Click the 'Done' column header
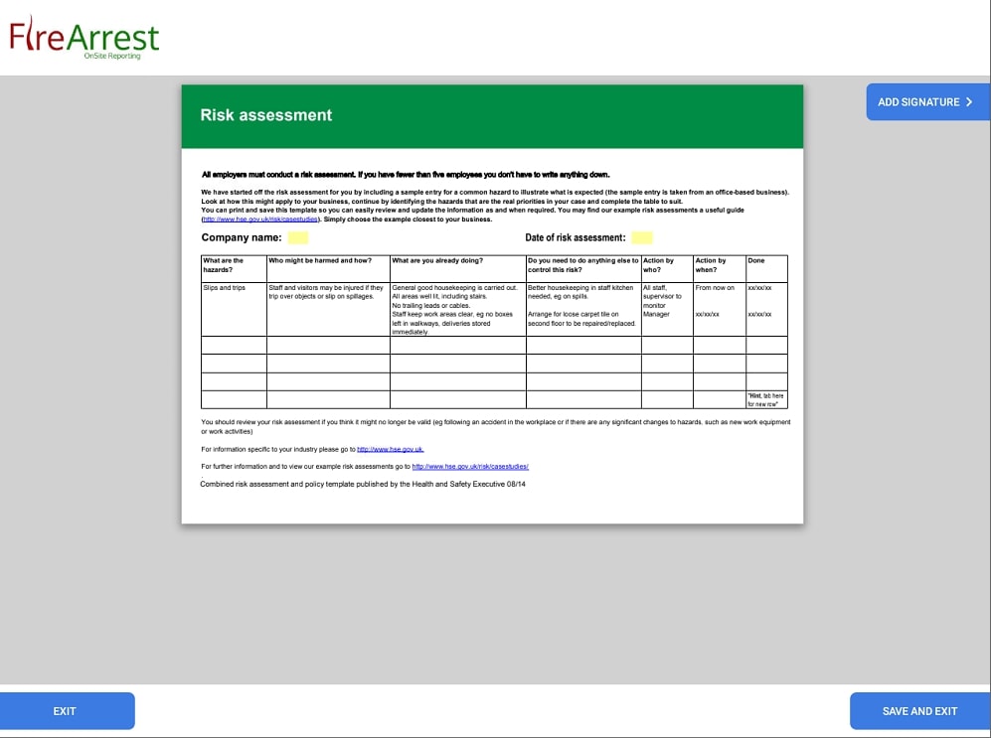Viewport: 991px width, 738px height. click(766, 268)
